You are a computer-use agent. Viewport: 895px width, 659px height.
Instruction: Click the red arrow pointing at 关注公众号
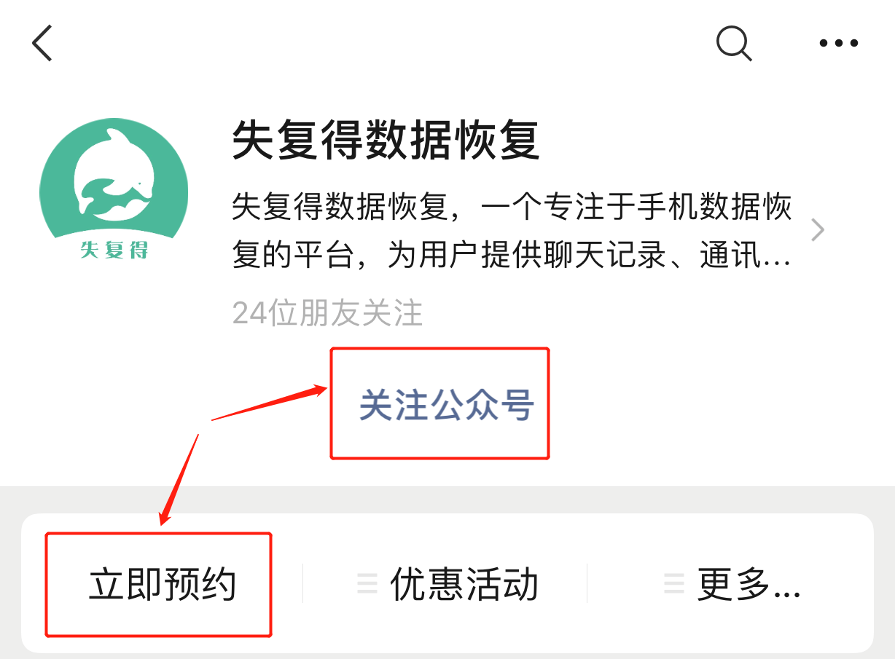click(269, 403)
